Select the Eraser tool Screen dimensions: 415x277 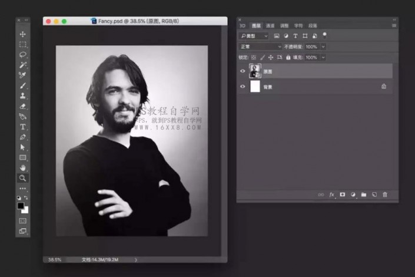pyautogui.click(x=23, y=106)
